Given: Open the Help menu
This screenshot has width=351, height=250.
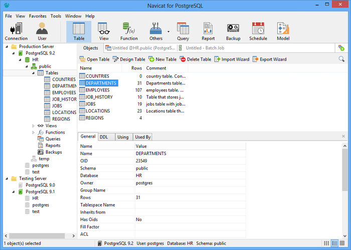Looking at the screenshot, I should [x=90, y=16].
